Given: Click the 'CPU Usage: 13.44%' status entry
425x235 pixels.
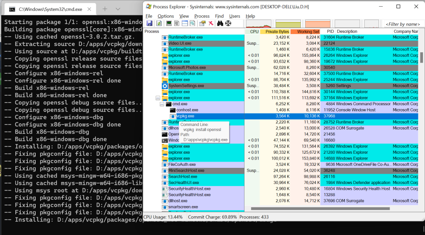Looking at the screenshot, I should point(163,217).
